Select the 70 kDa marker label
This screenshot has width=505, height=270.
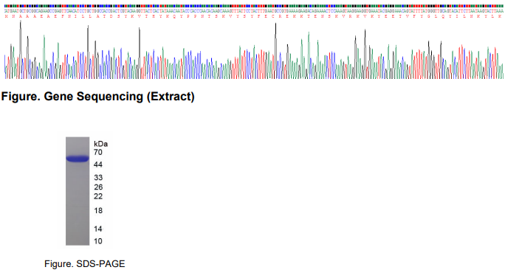(x=98, y=152)
